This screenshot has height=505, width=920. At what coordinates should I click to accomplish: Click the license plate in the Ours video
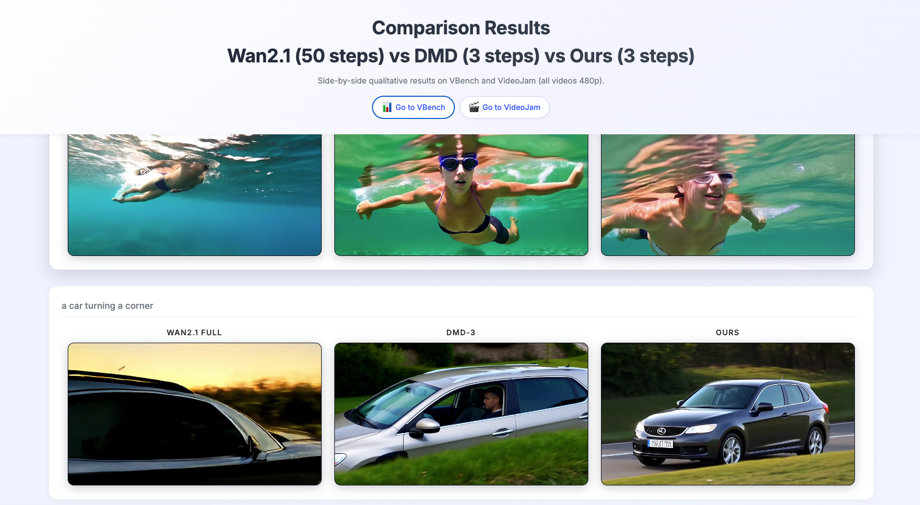(661, 444)
